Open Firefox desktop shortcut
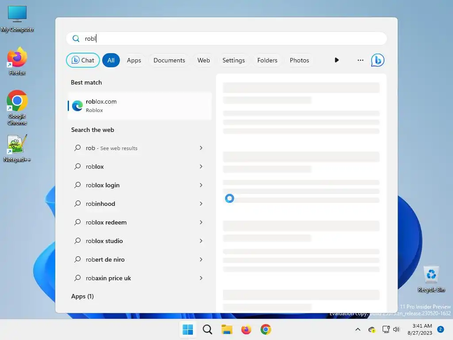 pyautogui.click(x=17, y=61)
